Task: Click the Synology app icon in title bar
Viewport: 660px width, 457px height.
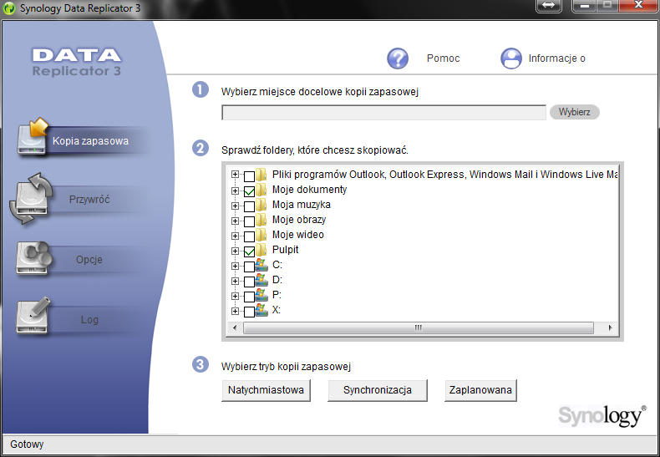Action: (9, 8)
